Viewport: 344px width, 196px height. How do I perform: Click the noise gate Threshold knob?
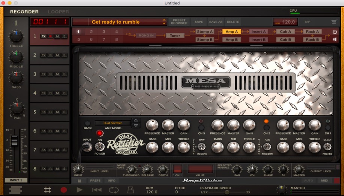click(131, 169)
